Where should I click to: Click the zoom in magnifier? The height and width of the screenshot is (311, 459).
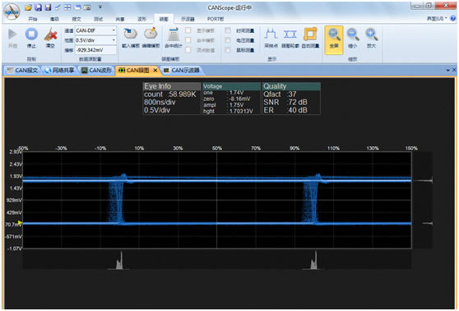[x=372, y=34]
